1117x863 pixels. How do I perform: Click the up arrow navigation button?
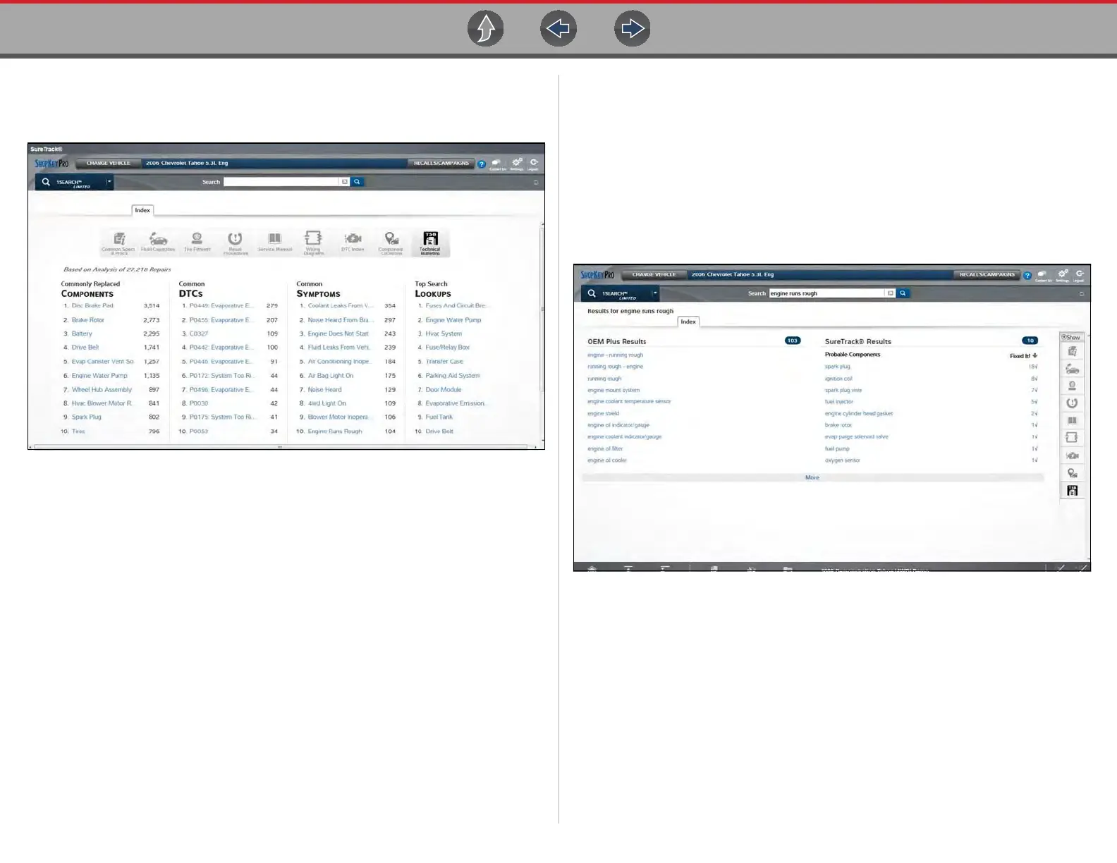click(485, 29)
